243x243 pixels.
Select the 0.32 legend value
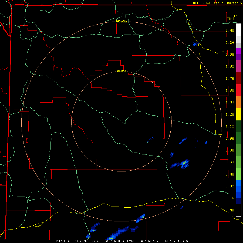click(x=230, y=186)
